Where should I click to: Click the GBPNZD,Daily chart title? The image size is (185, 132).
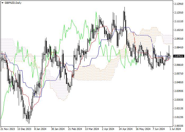pos(13,3)
